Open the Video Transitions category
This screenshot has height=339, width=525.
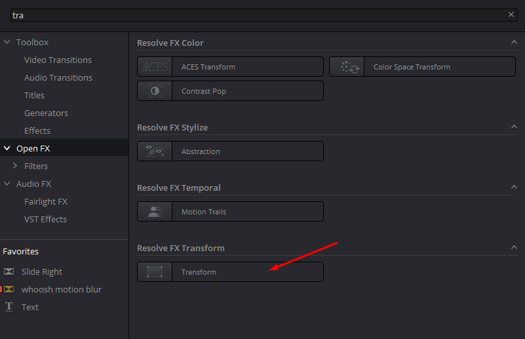click(58, 60)
